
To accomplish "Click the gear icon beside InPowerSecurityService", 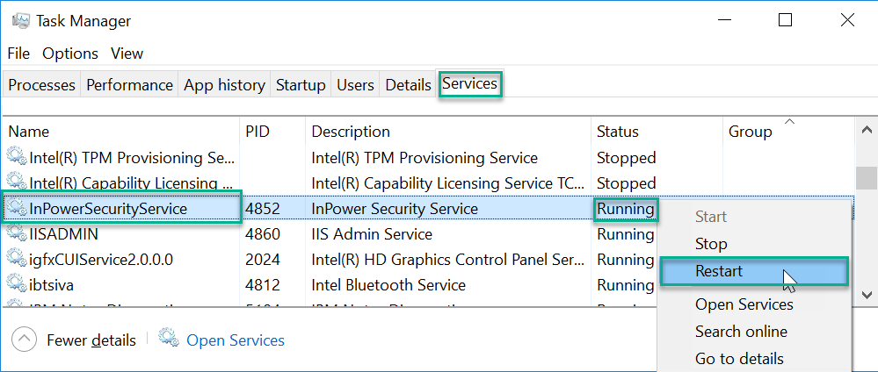I will tap(17, 209).
